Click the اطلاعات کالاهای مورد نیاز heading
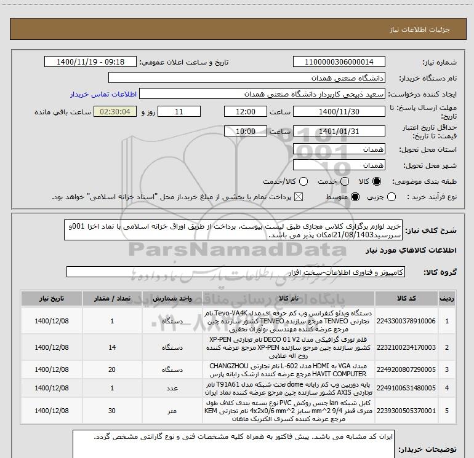474x458 pixels. pyautogui.click(x=411, y=250)
